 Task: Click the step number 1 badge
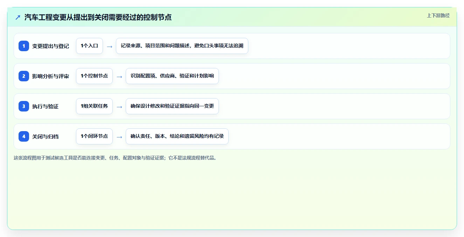click(x=24, y=46)
